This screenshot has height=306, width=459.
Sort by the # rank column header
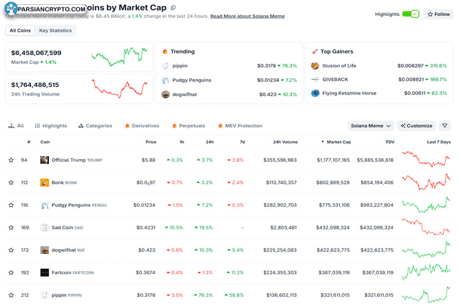click(29, 142)
